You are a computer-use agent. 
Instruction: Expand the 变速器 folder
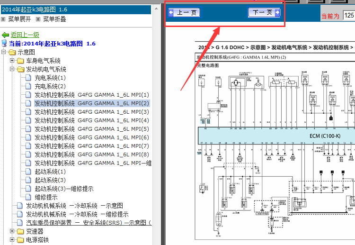[x=12, y=231]
